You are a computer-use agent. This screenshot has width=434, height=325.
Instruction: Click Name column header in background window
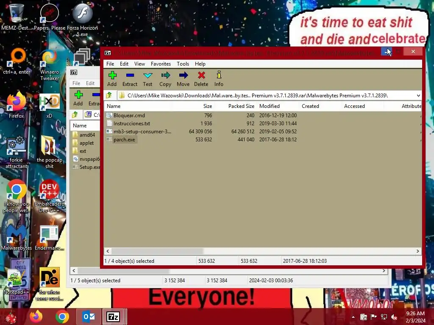[85, 125]
